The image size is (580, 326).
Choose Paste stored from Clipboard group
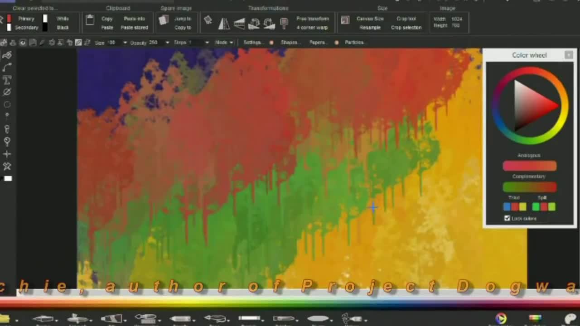coord(134,28)
